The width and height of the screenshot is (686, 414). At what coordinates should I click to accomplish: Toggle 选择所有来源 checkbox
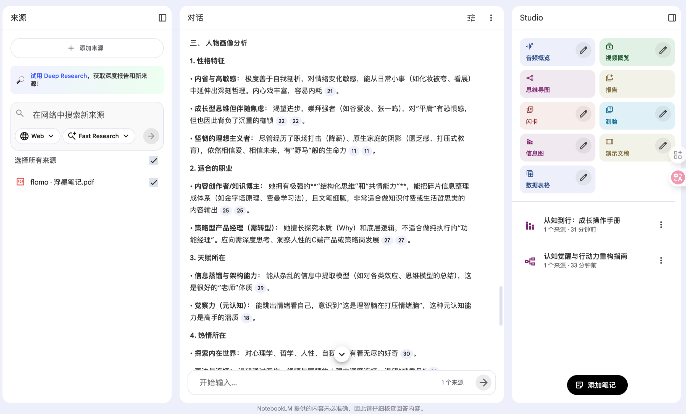click(154, 160)
